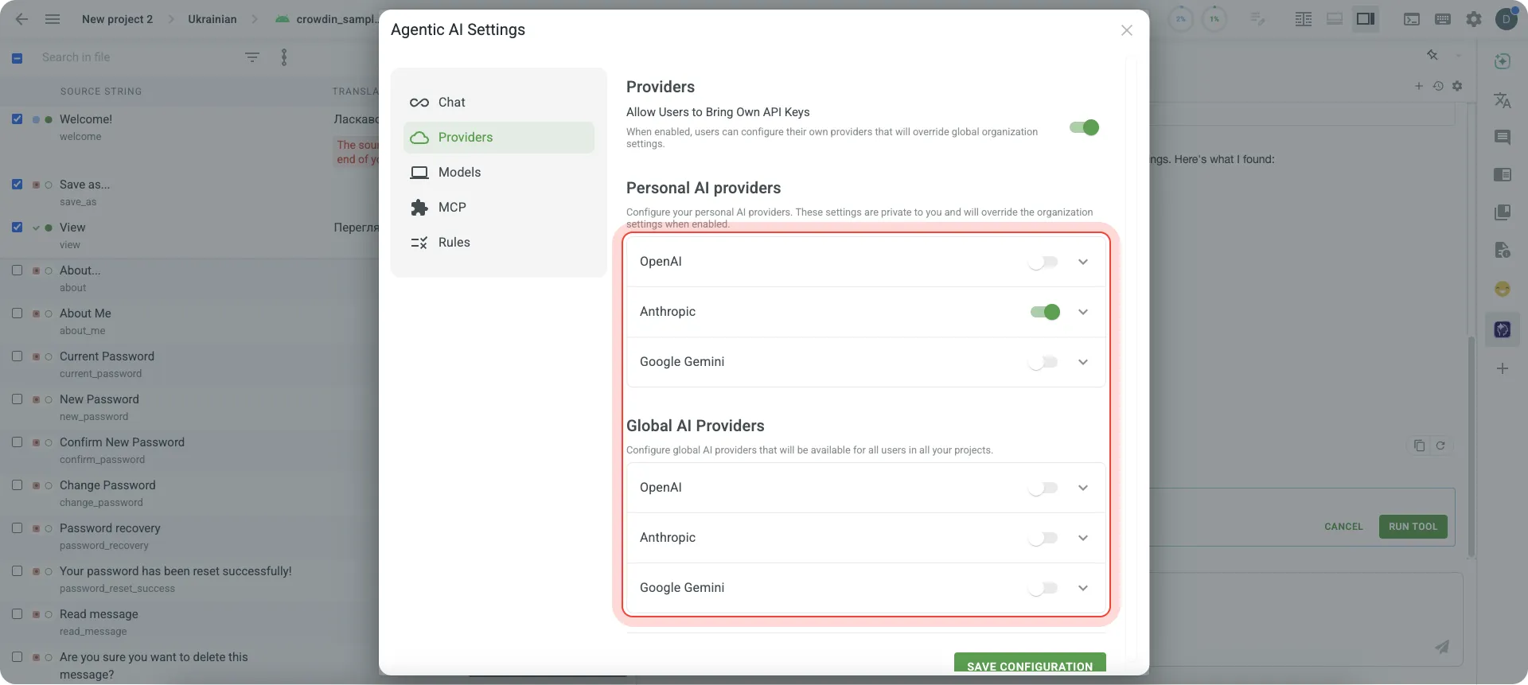
Task: Expand the personal Google Gemini settings chevron
Action: pyautogui.click(x=1083, y=362)
